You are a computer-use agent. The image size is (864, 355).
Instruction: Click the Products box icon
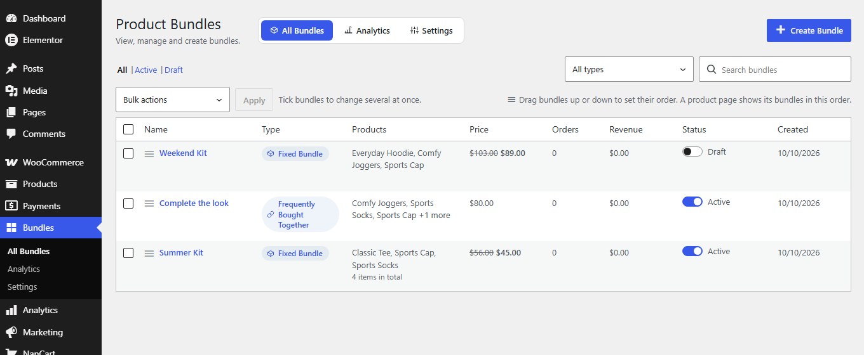11,184
